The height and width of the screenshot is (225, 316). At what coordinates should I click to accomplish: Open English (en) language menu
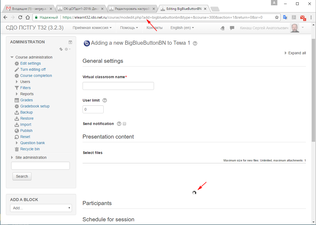pyautogui.click(x=182, y=28)
